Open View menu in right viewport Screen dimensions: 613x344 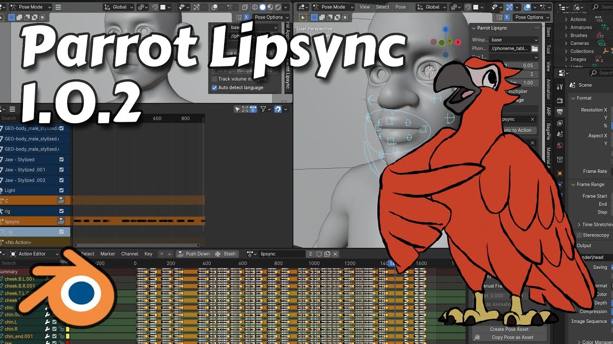coord(365,7)
